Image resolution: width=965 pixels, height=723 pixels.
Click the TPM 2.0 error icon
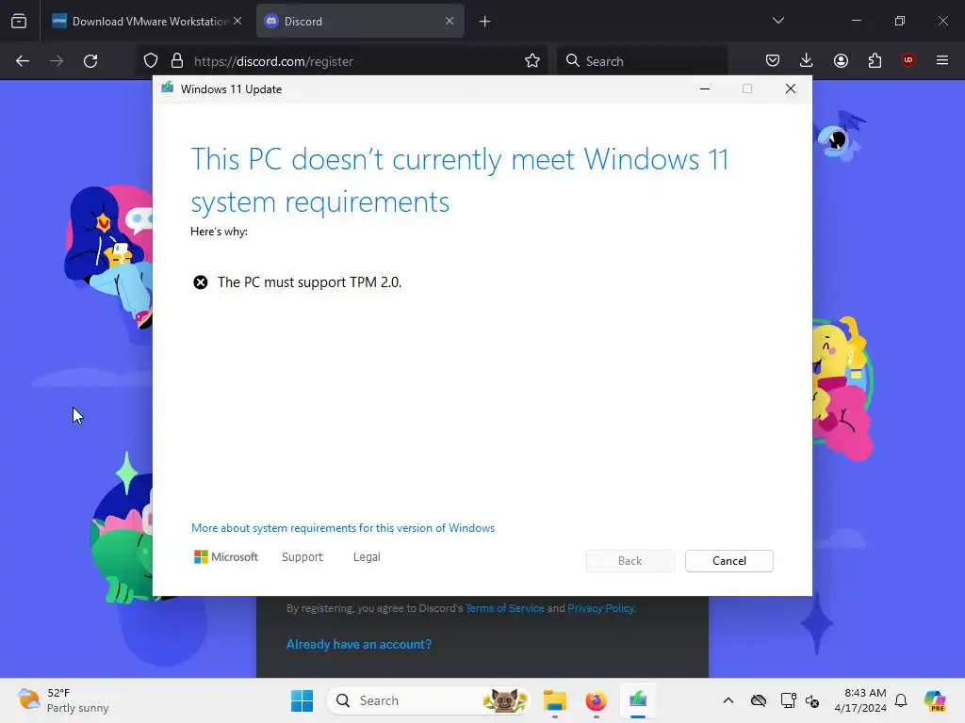click(201, 282)
